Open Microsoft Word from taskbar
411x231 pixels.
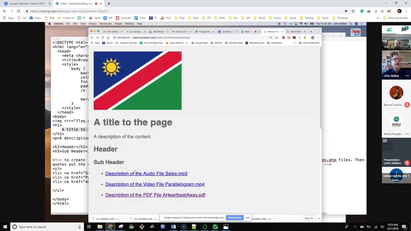pyautogui.click(x=173, y=227)
